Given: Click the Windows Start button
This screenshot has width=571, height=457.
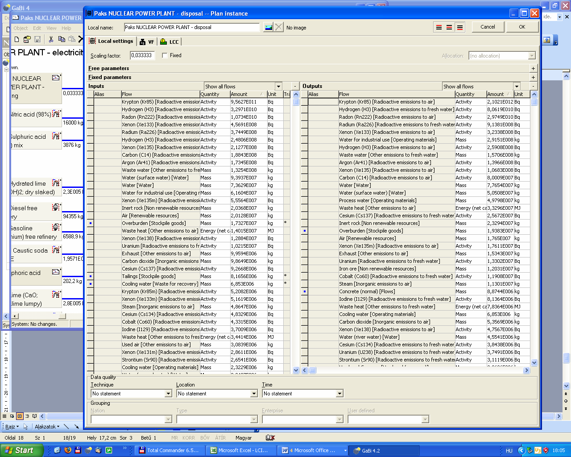Looking at the screenshot, I should (x=21, y=450).
